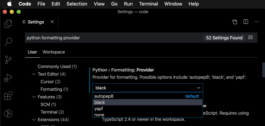Select Commonly Used (1) category
The image size is (265, 126).
click(x=57, y=66)
